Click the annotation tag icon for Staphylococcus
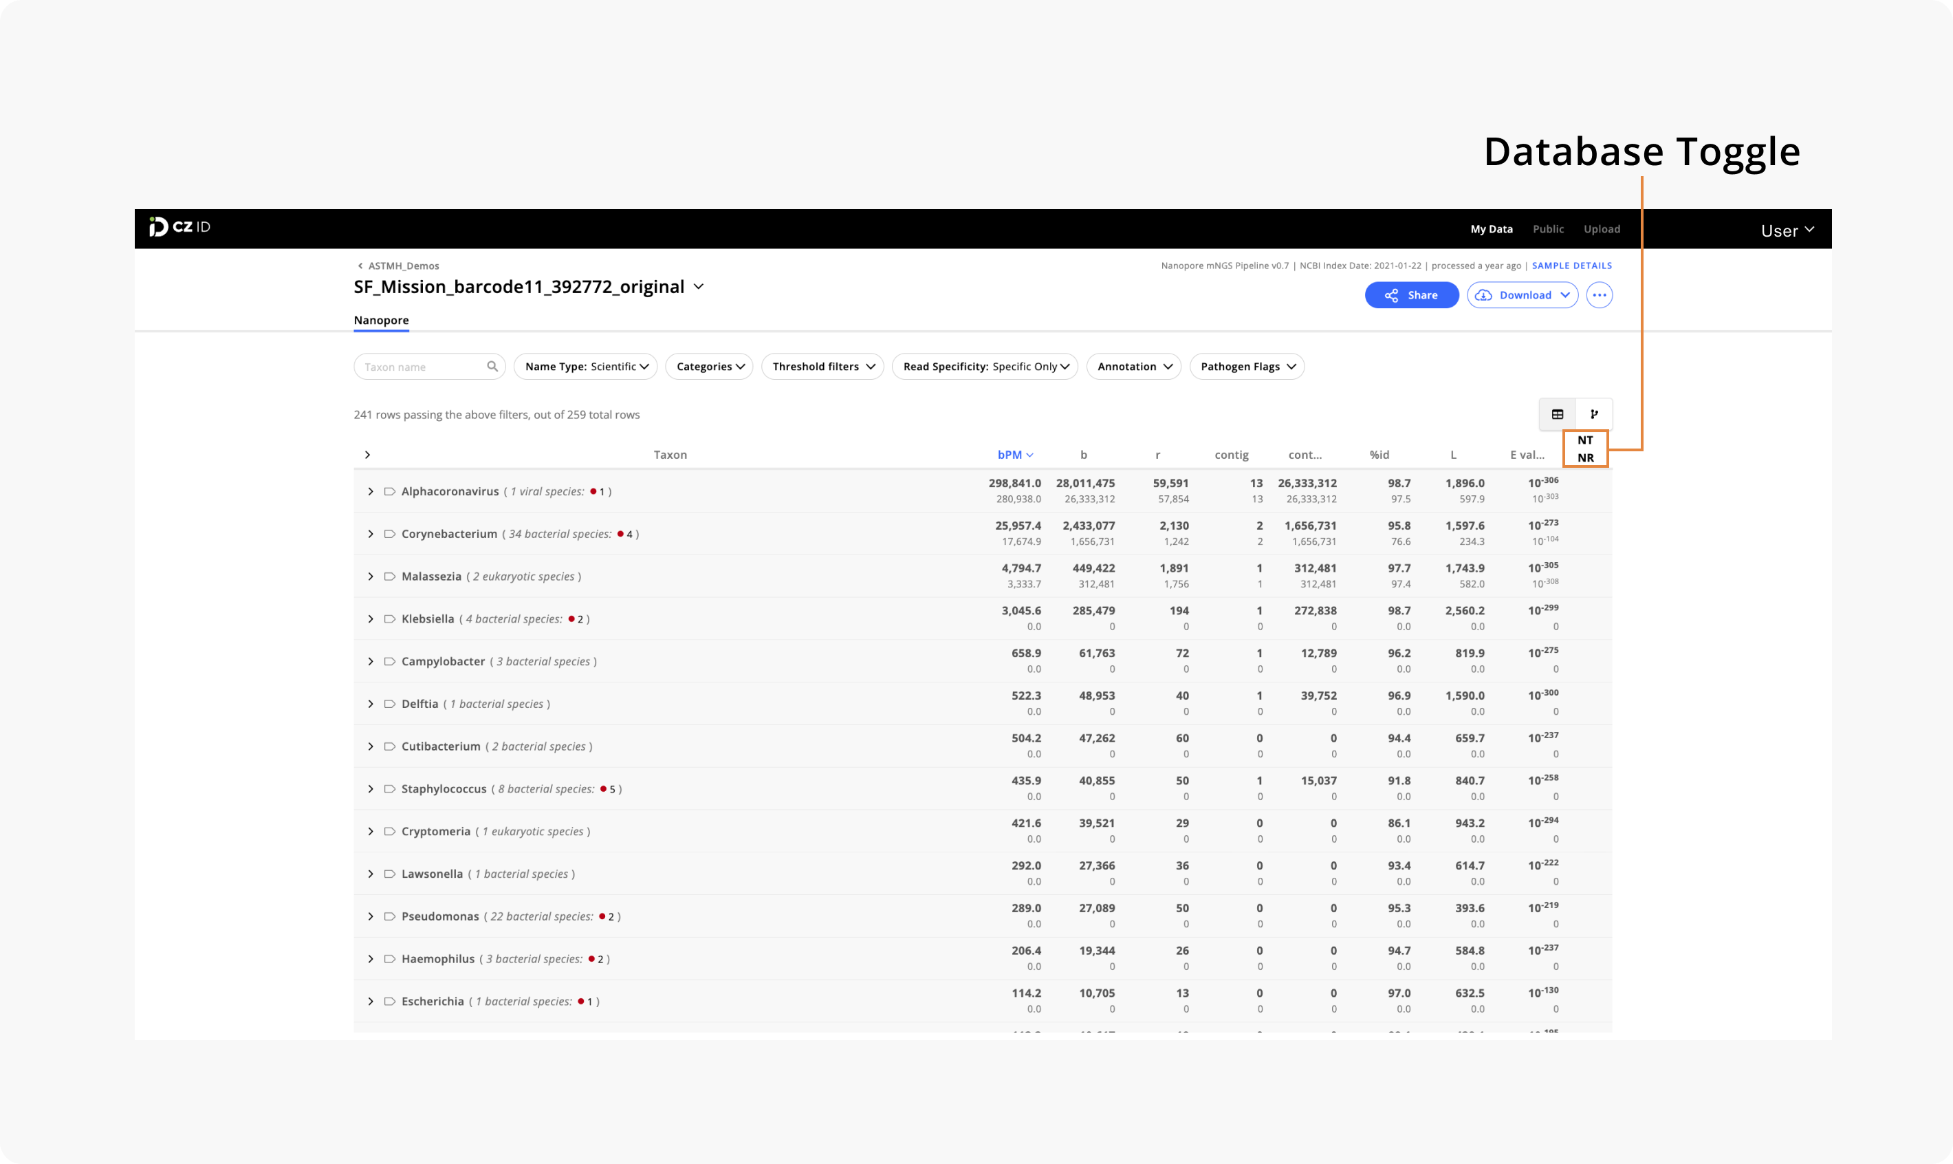Image resolution: width=1953 pixels, height=1164 pixels. click(x=389, y=788)
